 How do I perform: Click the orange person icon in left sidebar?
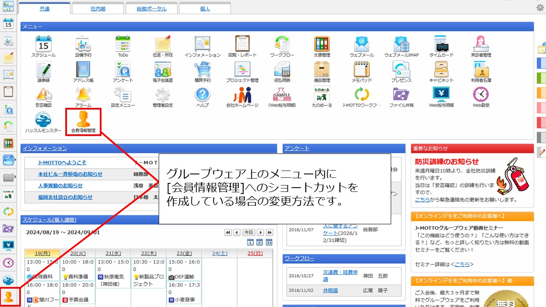(x=8, y=296)
